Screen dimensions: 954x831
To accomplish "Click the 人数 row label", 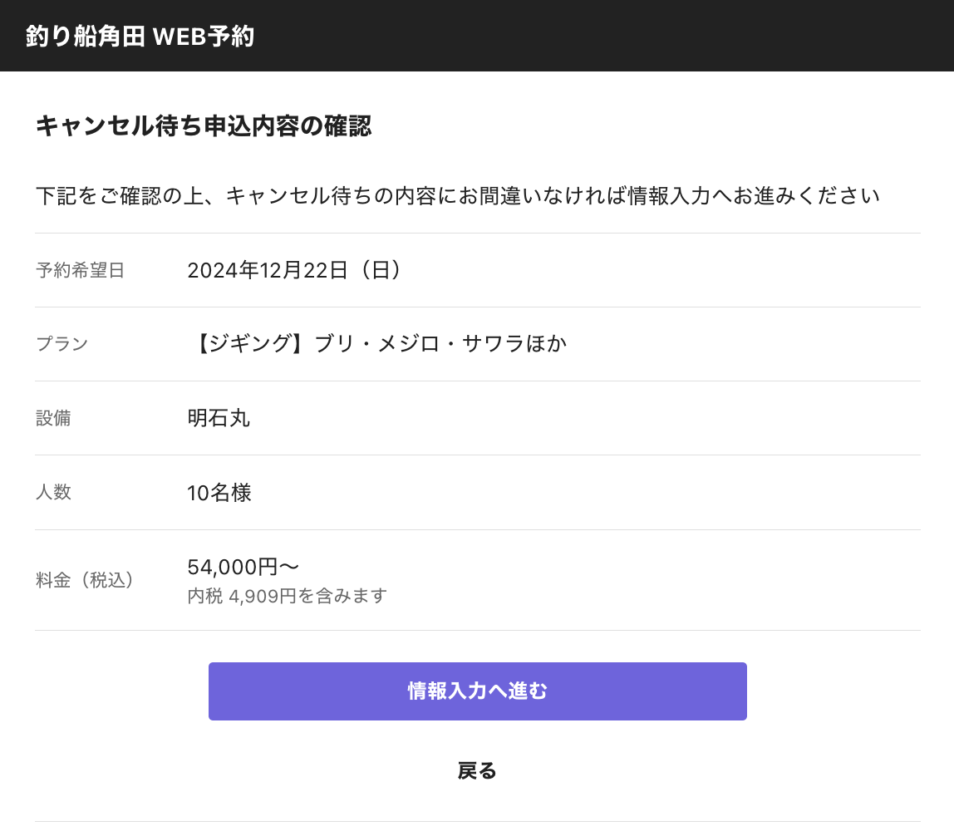I will click(53, 492).
